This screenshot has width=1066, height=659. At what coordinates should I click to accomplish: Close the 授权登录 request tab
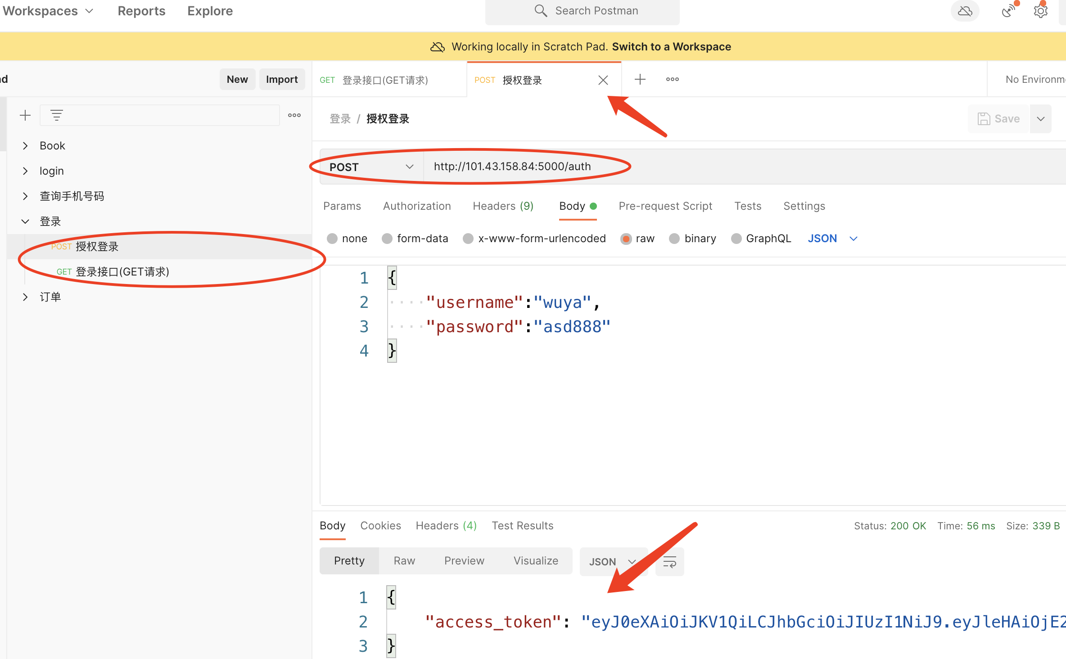[603, 80]
